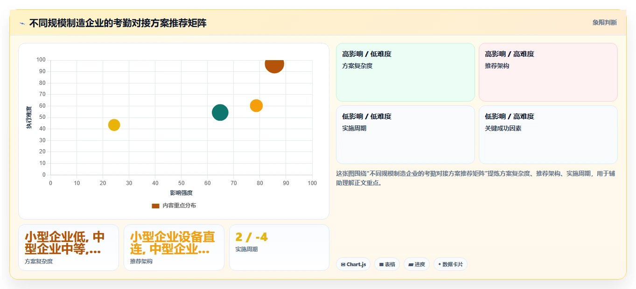Select the teal bubble in the chart

(220, 112)
